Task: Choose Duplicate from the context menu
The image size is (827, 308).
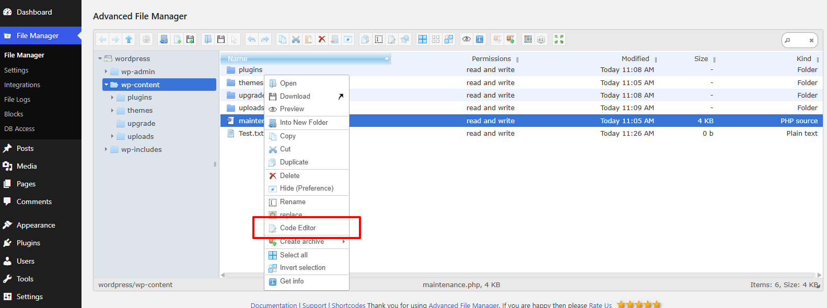Action: point(307,162)
